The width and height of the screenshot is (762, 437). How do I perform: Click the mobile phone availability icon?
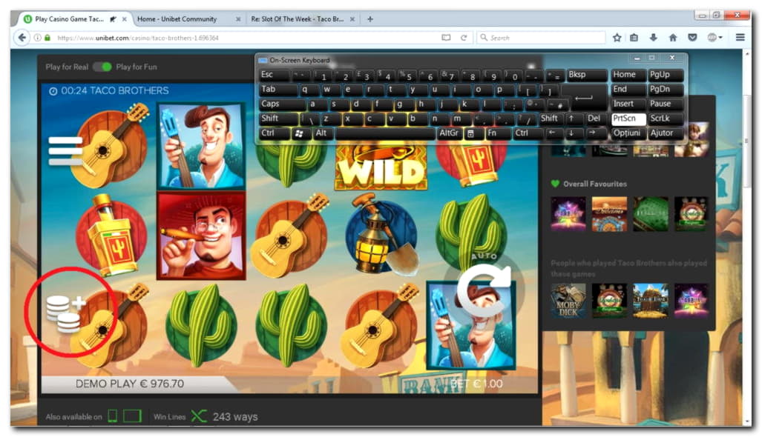pyautogui.click(x=112, y=416)
